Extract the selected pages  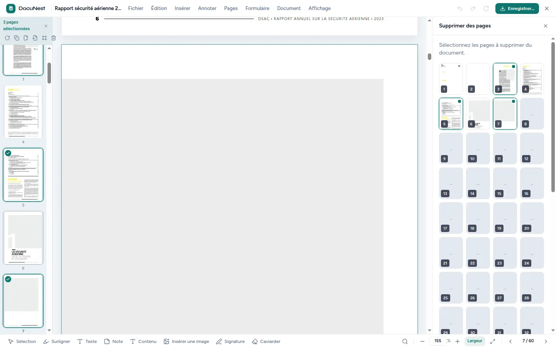[35, 38]
